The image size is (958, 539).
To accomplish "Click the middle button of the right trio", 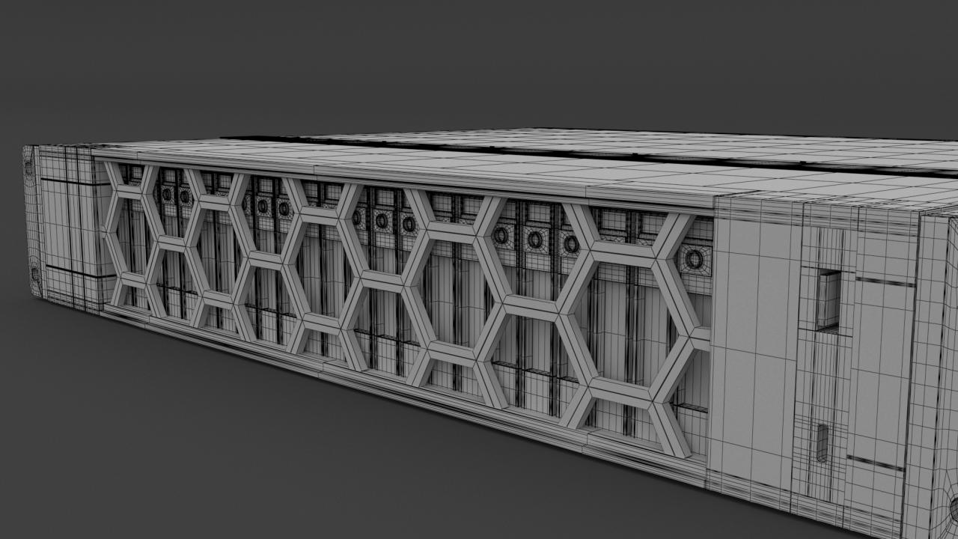I will pos(534,240).
